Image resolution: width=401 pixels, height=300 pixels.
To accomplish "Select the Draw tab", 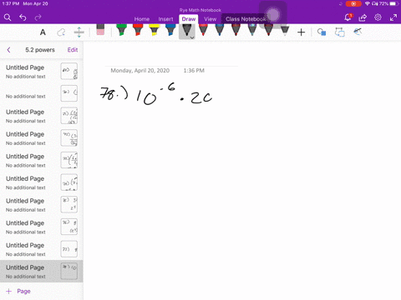I will point(189,19).
